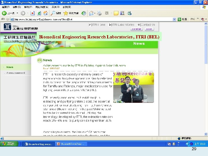Screen dimensions: 208x156
Task: Expand the toolbar links chevron
Action: point(198,19)
